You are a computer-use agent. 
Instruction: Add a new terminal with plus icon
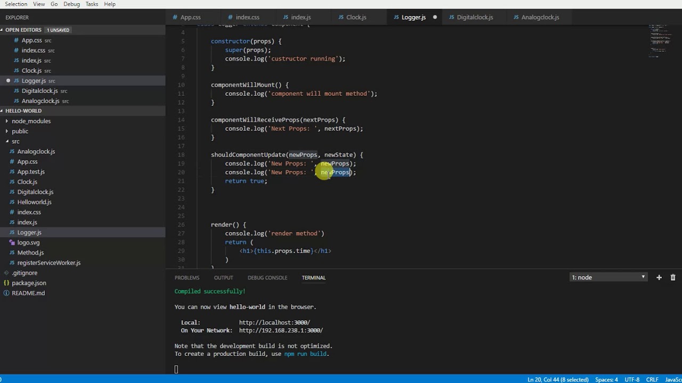pyautogui.click(x=659, y=277)
